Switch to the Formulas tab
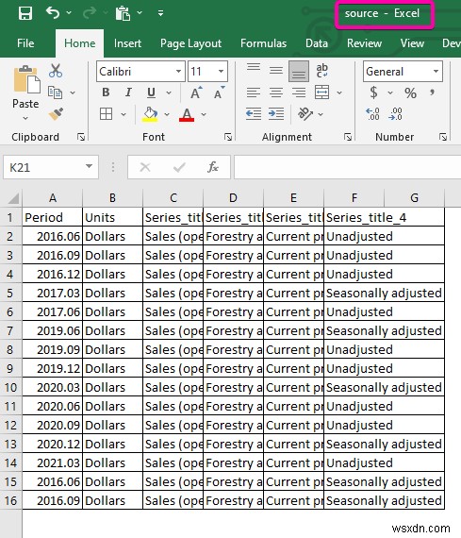461x538 pixels. tap(263, 43)
